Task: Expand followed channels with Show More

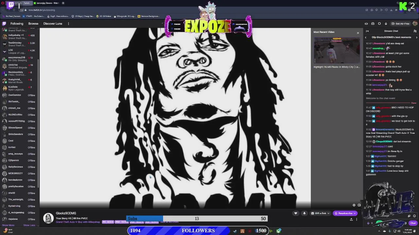Action: (x=8, y=225)
